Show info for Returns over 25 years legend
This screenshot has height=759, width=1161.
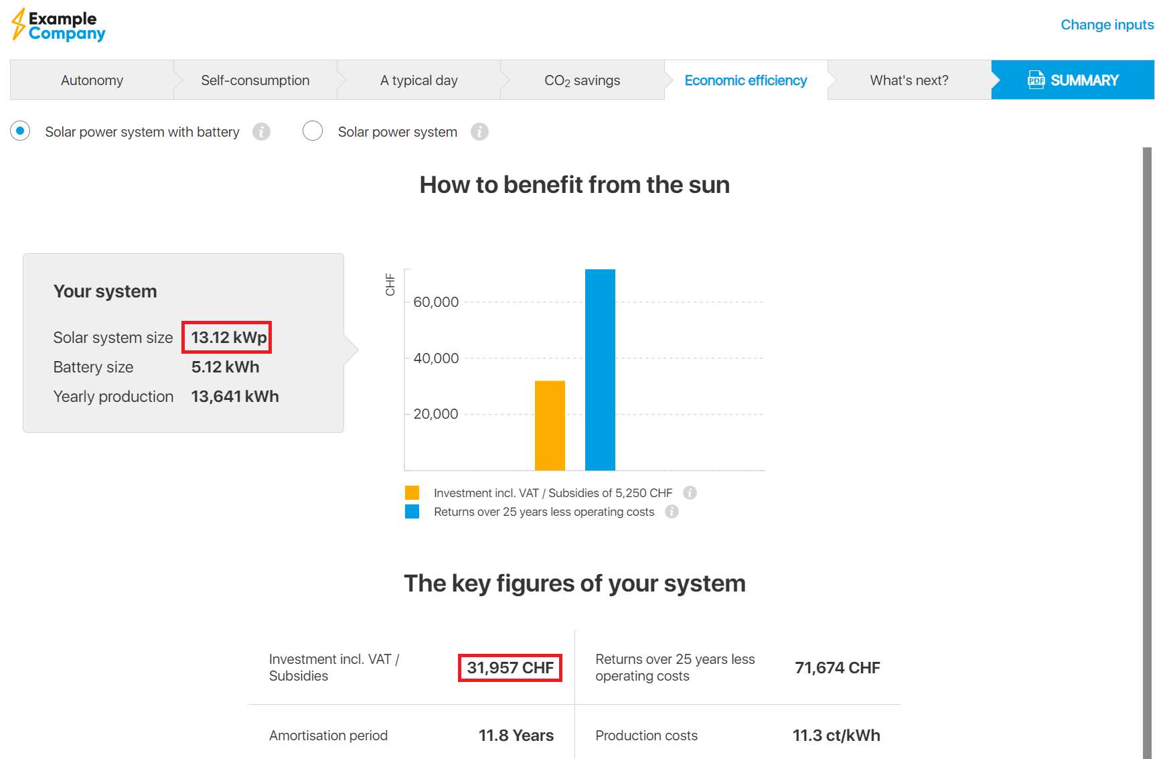click(x=672, y=512)
